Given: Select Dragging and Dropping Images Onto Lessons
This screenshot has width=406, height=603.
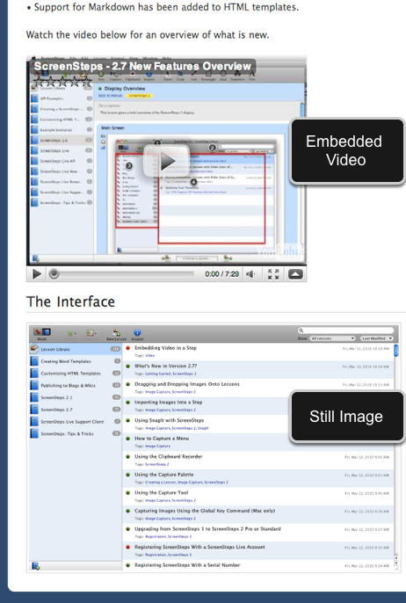Looking at the screenshot, I should tap(187, 384).
